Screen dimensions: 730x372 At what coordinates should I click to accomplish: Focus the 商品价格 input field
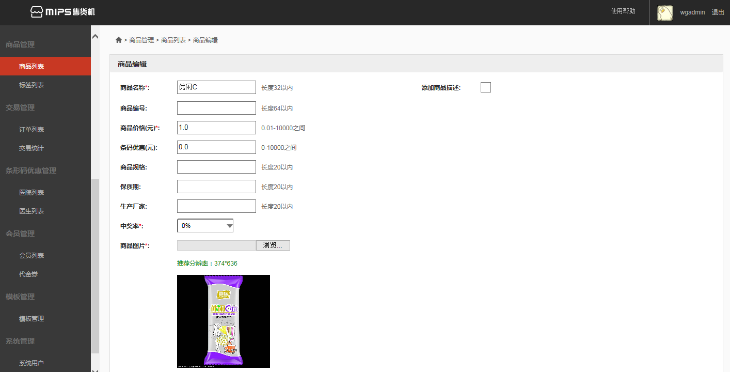216,128
